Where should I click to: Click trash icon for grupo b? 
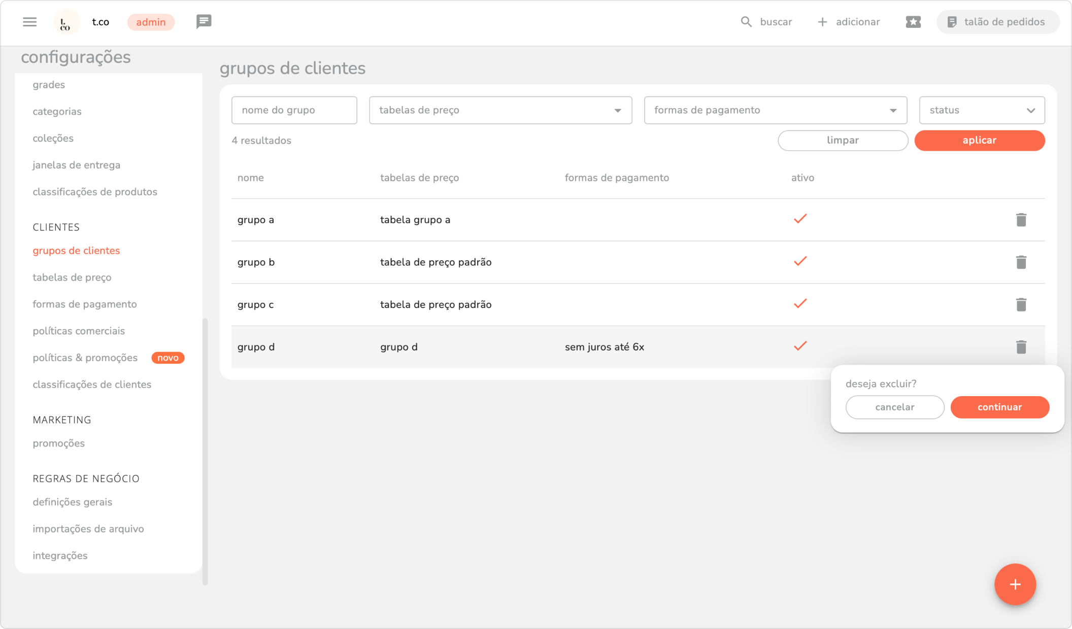point(1021,262)
